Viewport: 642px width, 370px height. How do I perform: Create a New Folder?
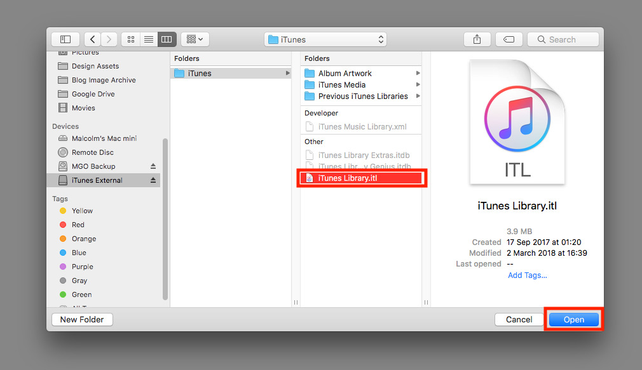(x=82, y=320)
